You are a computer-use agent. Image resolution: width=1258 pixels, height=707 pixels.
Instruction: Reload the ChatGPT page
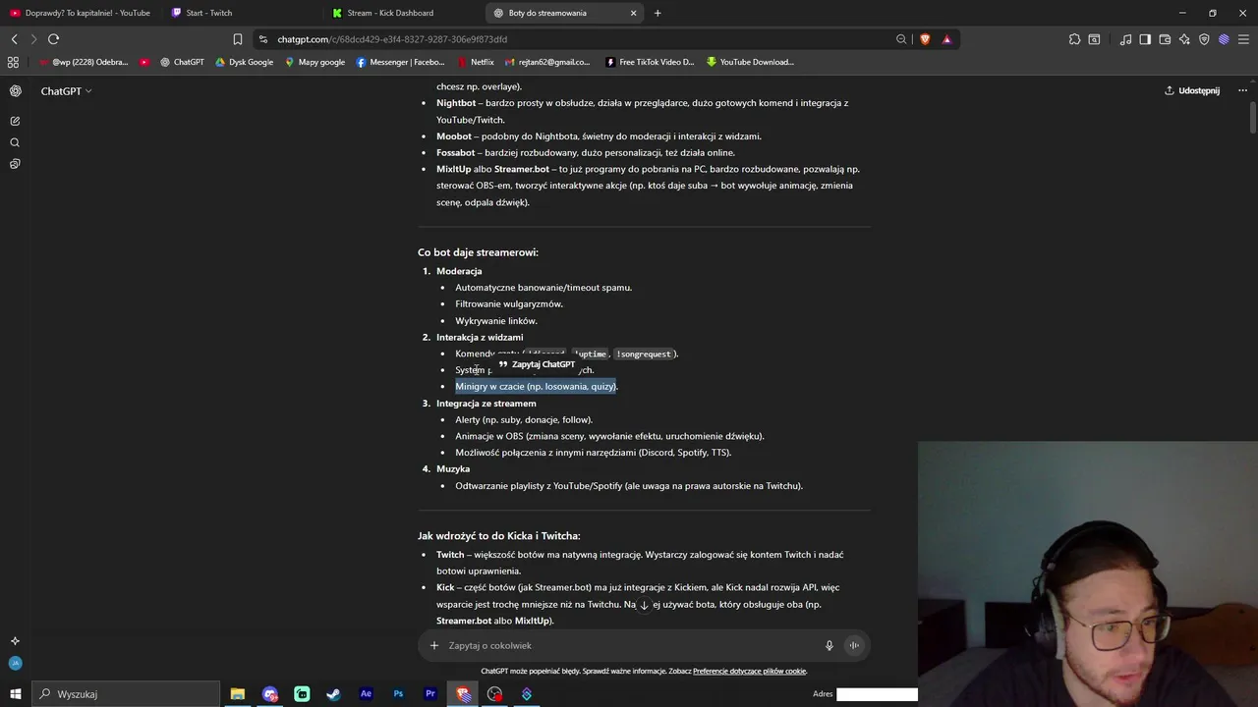point(53,39)
